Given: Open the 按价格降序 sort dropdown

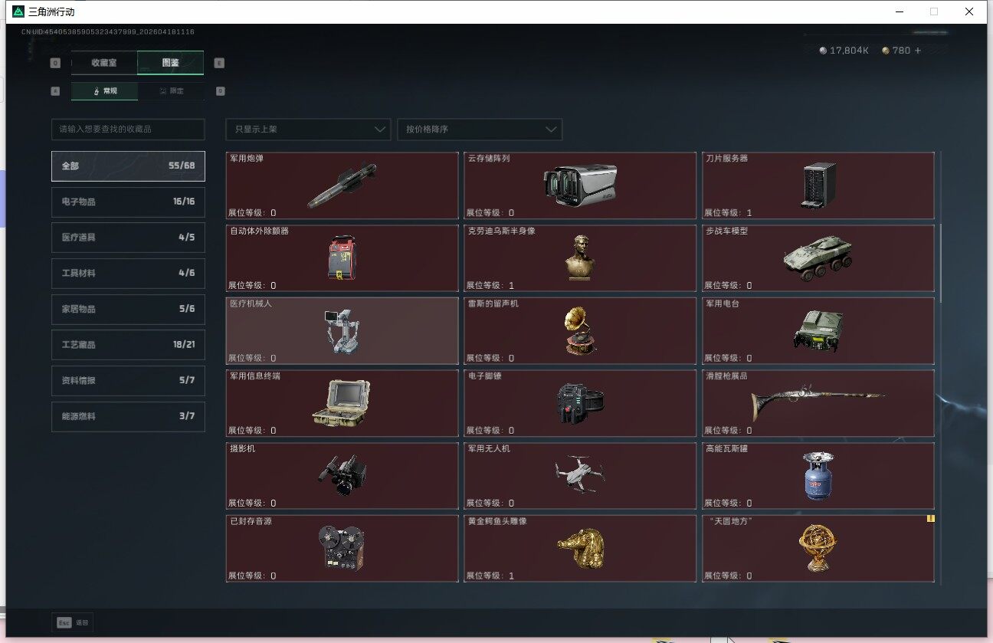Looking at the screenshot, I should [x=480, y=130].
